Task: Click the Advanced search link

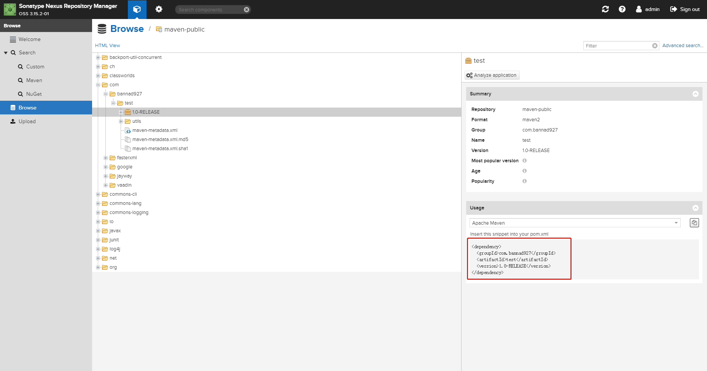Action: [x=683, y=45]
